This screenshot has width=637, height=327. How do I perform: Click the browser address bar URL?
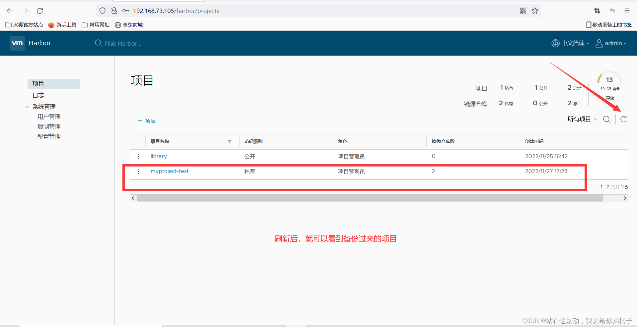[176, 11]
